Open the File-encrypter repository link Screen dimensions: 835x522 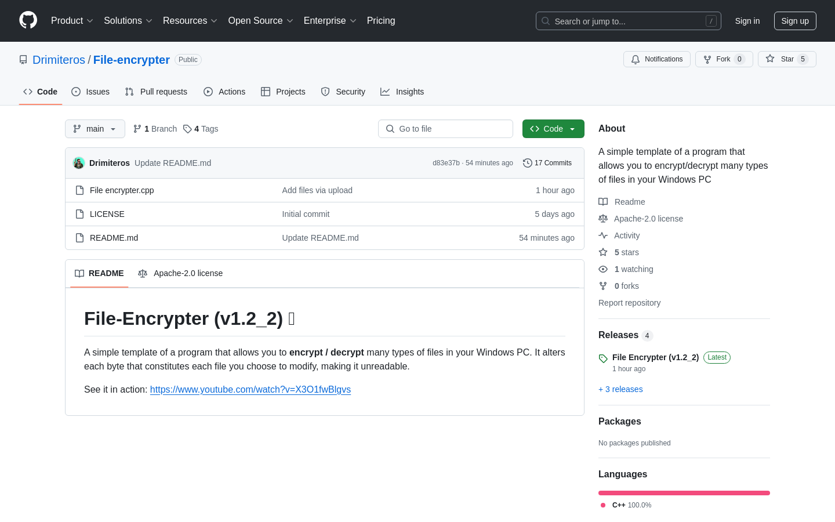[x=132, y=60]
